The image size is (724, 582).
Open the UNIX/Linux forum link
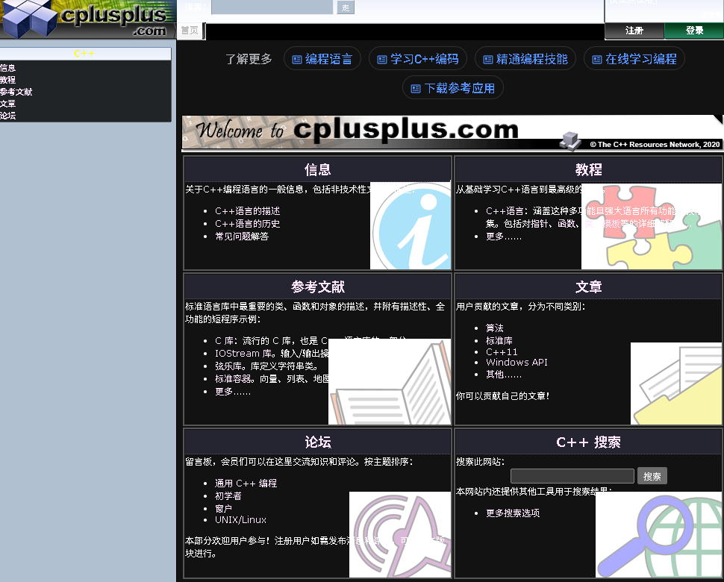tap(240, 520)
